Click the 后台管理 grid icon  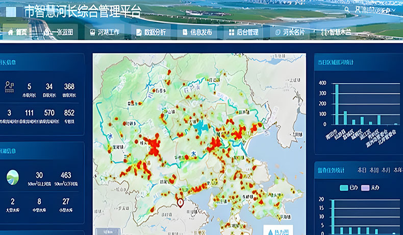[232, 32]
